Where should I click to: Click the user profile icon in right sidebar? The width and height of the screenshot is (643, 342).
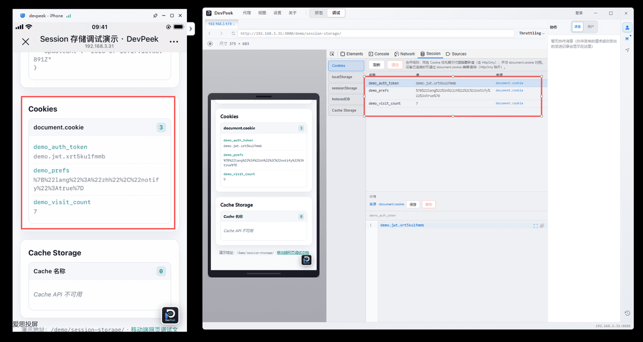627,27
